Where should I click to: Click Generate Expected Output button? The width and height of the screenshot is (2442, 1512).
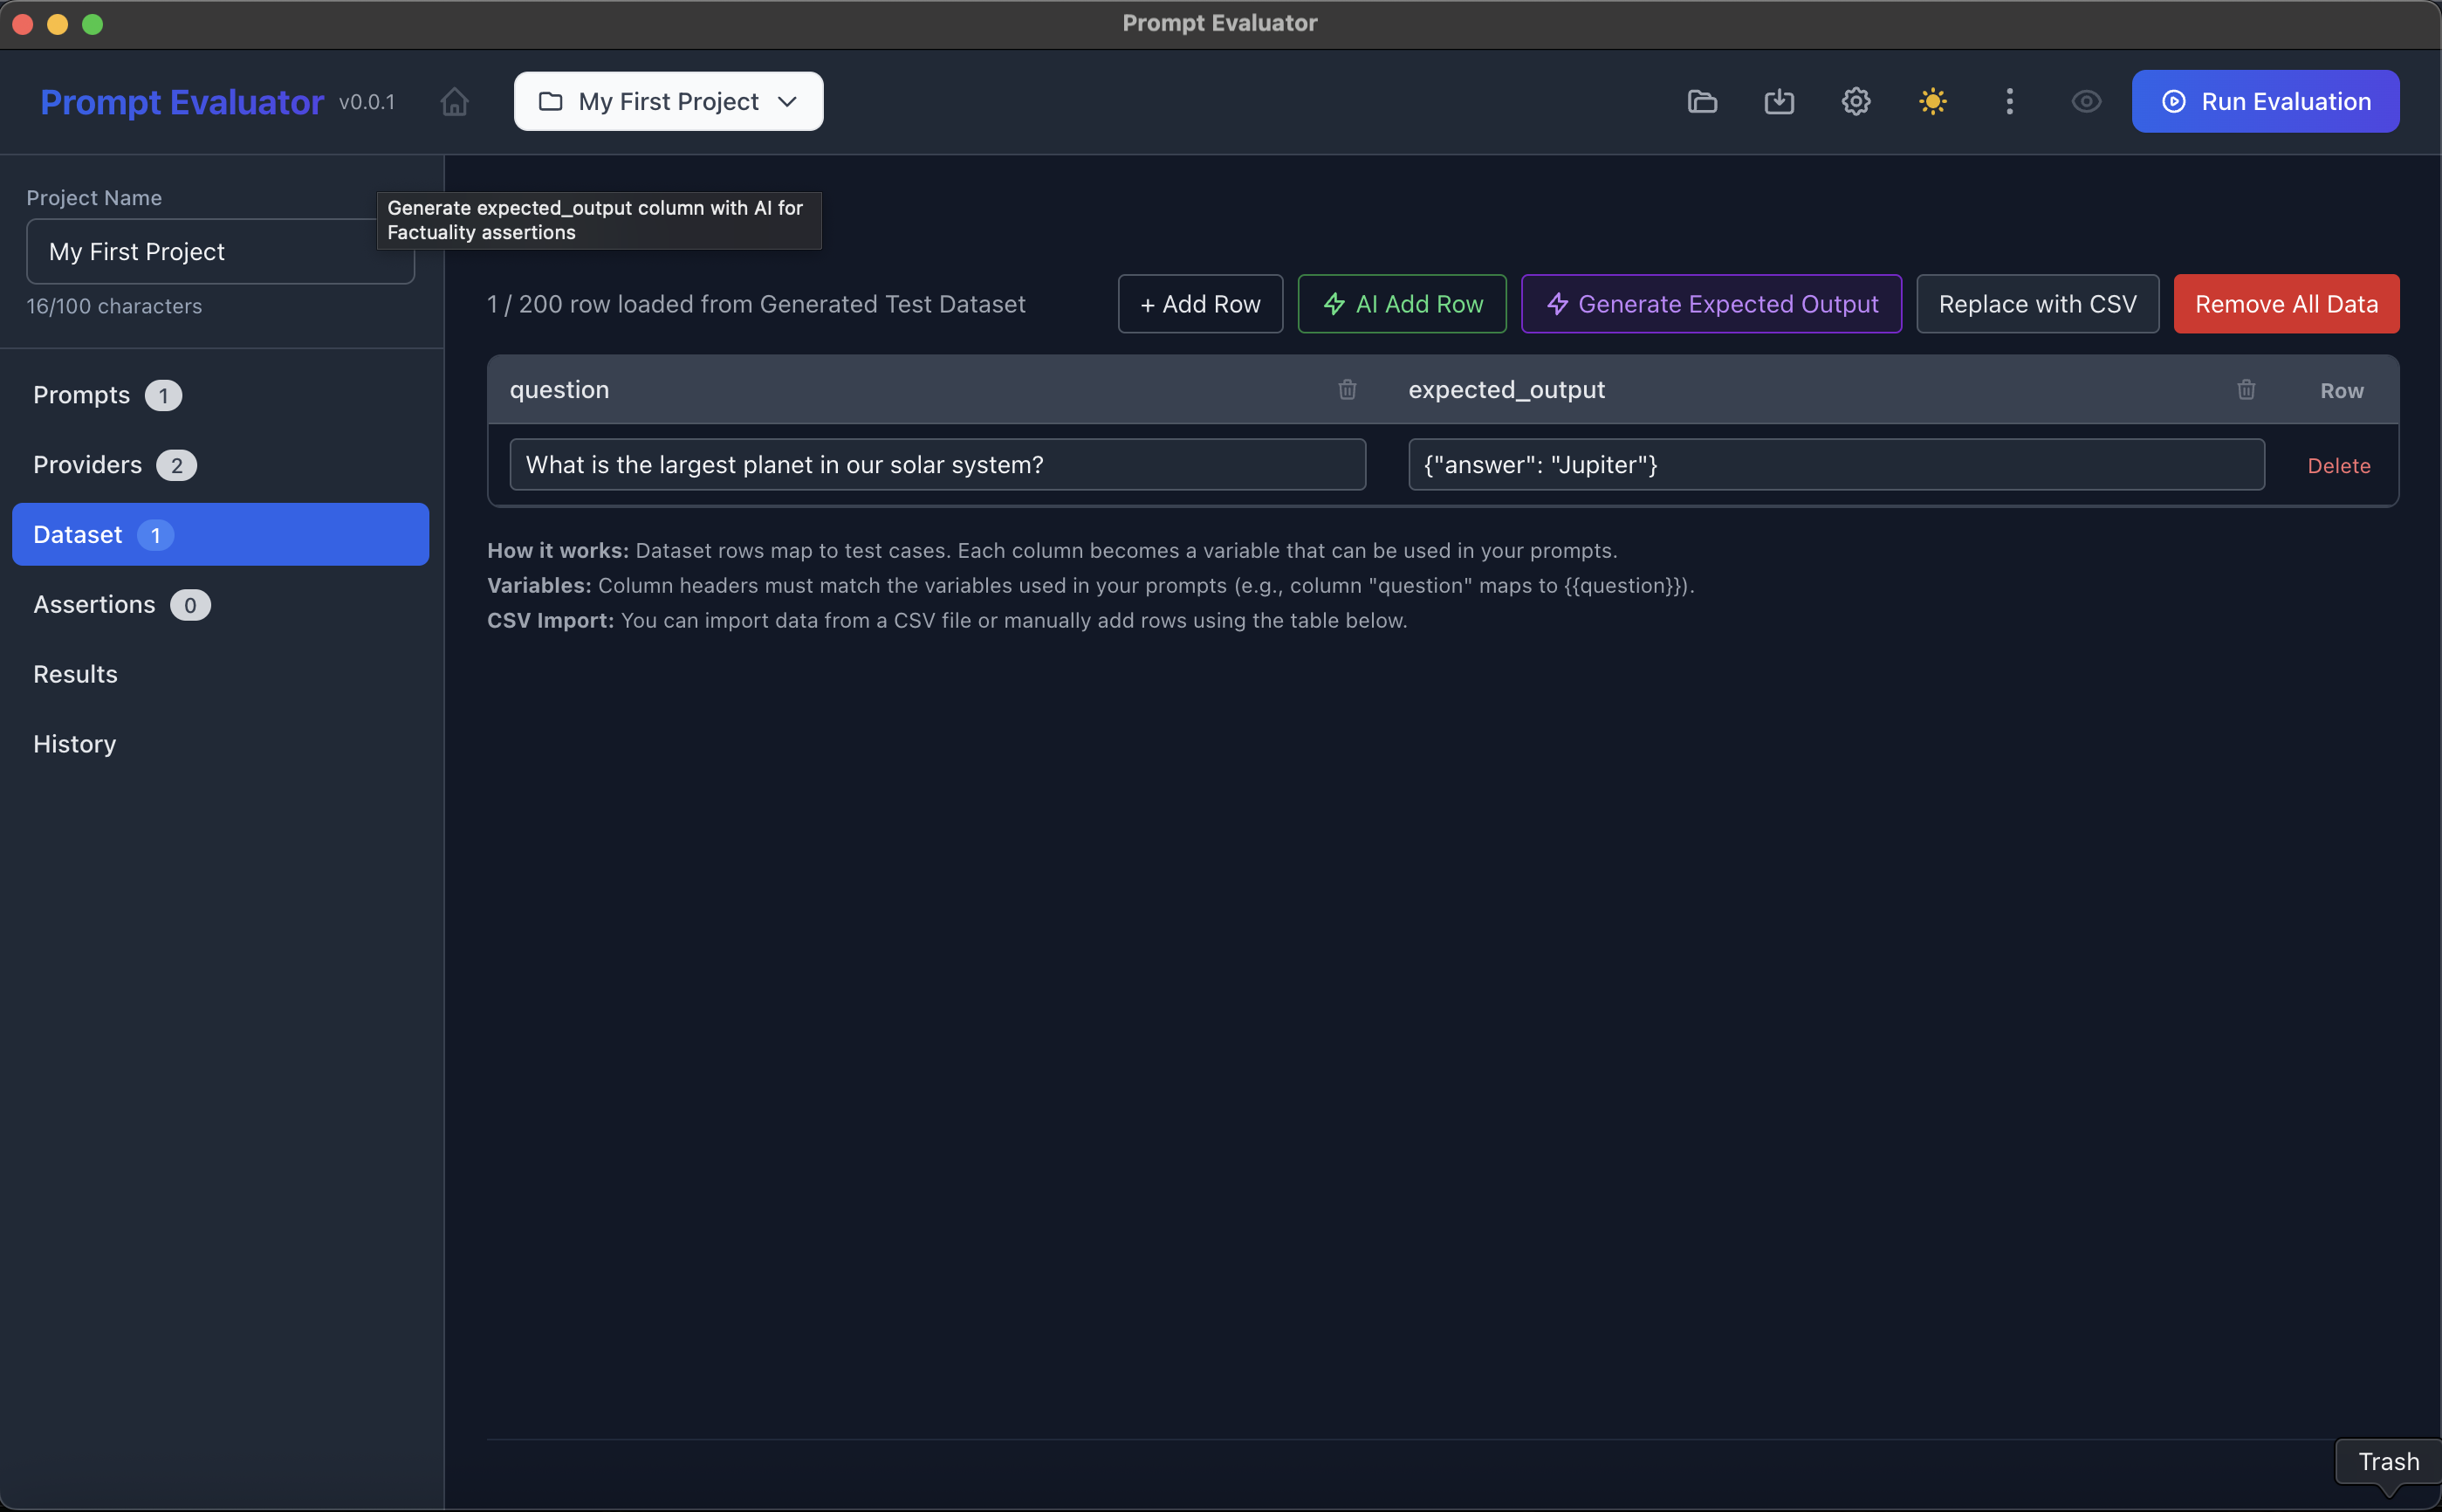[x=1711, y=304]
